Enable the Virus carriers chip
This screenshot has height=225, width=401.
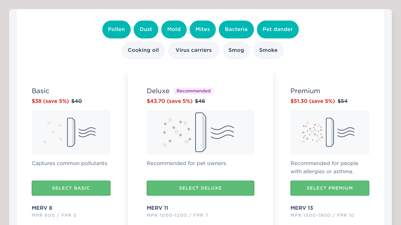[194, 50]
